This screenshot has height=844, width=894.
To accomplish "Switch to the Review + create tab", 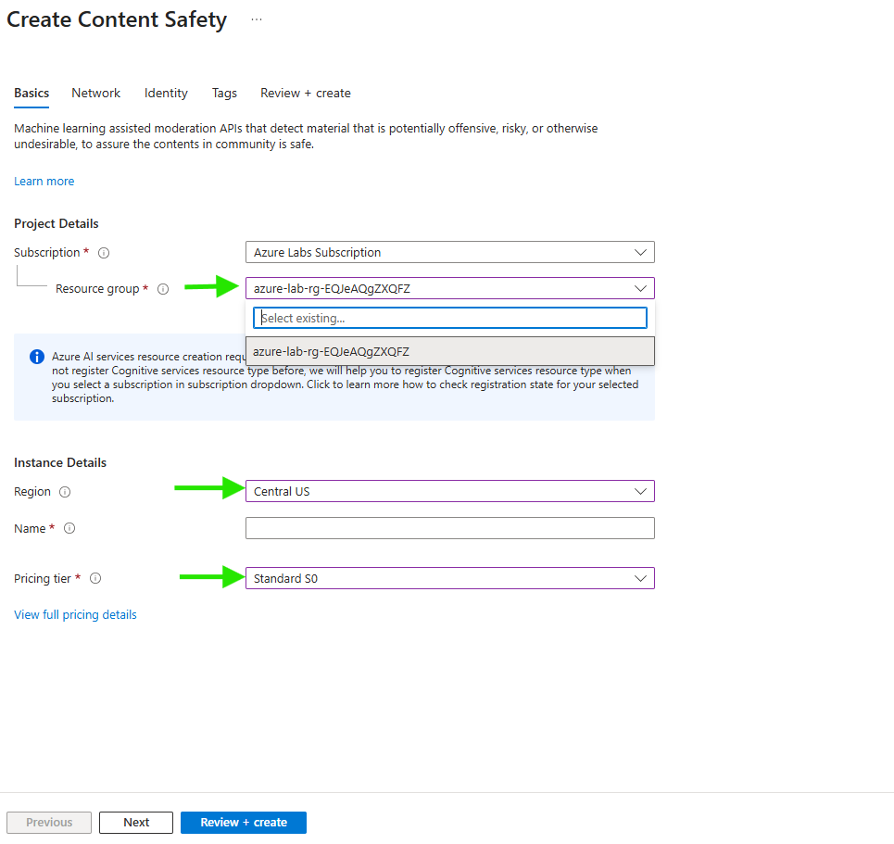I will pyautogui.click(x=305, y=93).
